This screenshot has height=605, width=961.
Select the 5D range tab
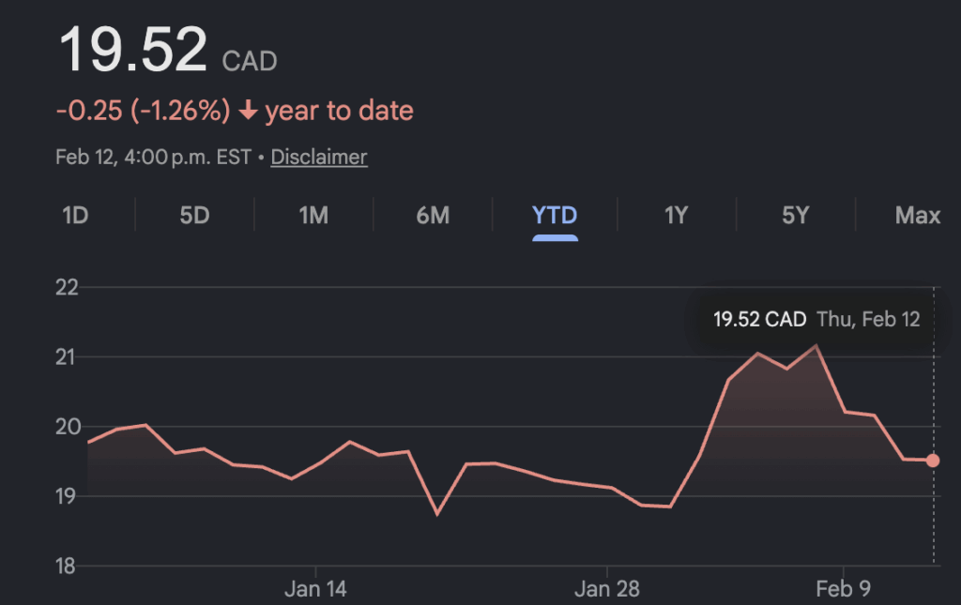click(194, 216)
